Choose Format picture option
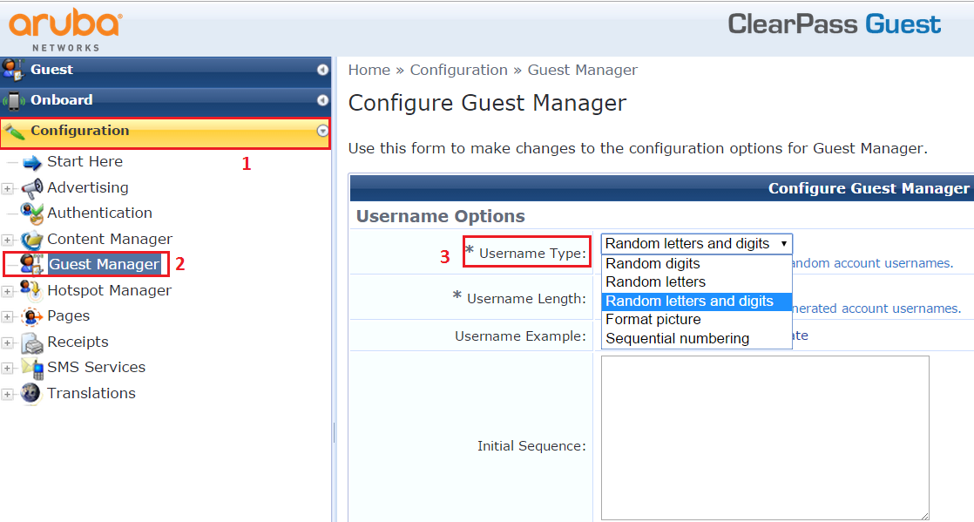This screenshot has height=522, width=974. 696,320
